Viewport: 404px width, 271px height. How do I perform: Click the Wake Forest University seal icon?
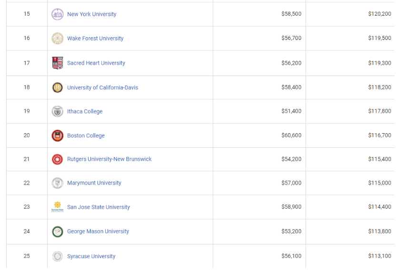[58, 39]
